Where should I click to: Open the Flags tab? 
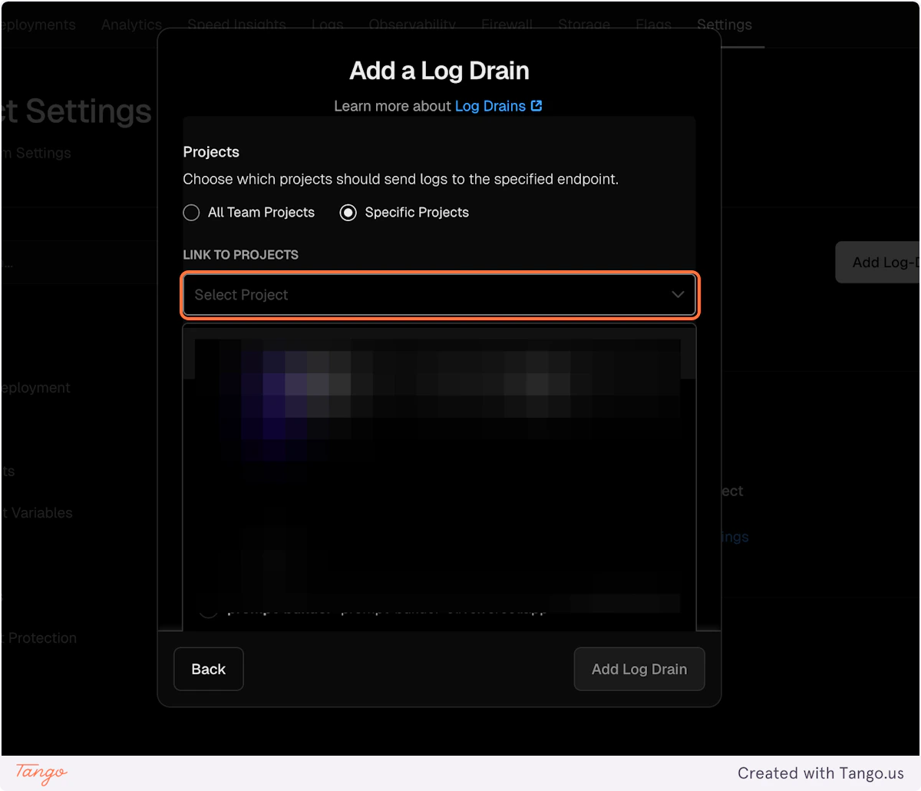(x=652, y=25)
